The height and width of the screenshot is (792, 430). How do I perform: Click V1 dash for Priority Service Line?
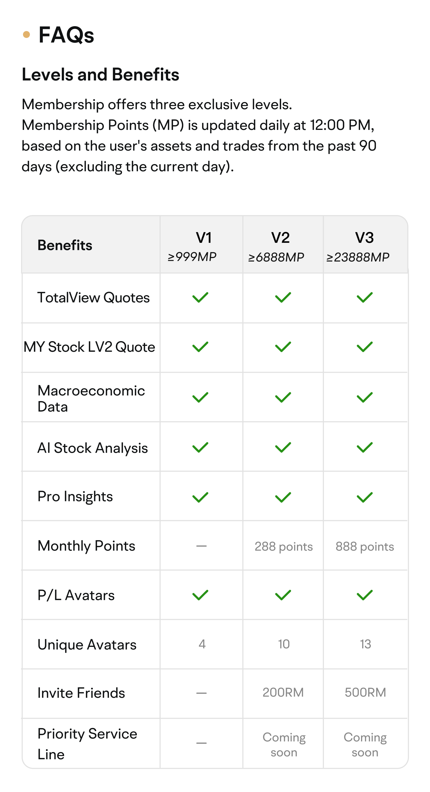(201, 743)
